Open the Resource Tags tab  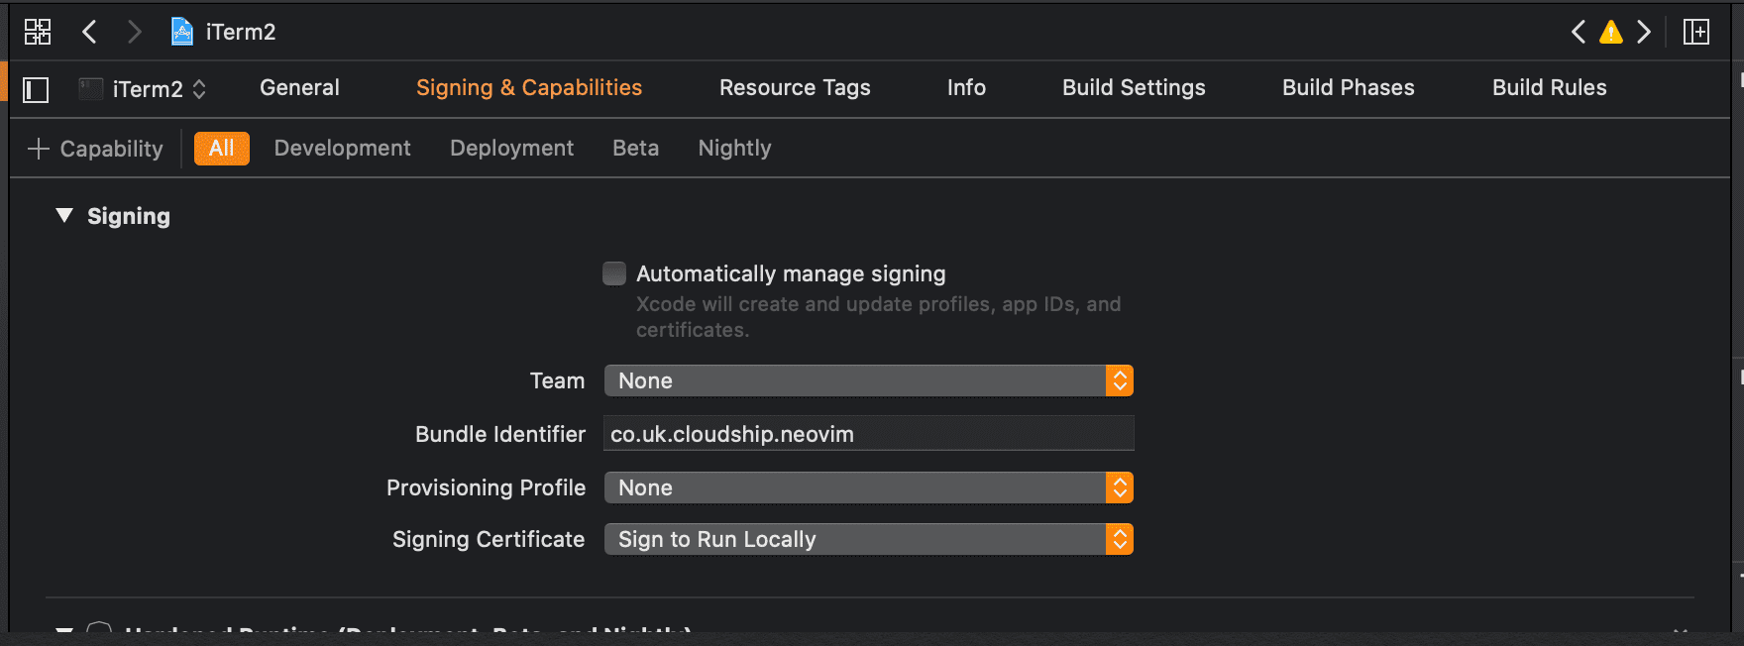tap(795, 88)
